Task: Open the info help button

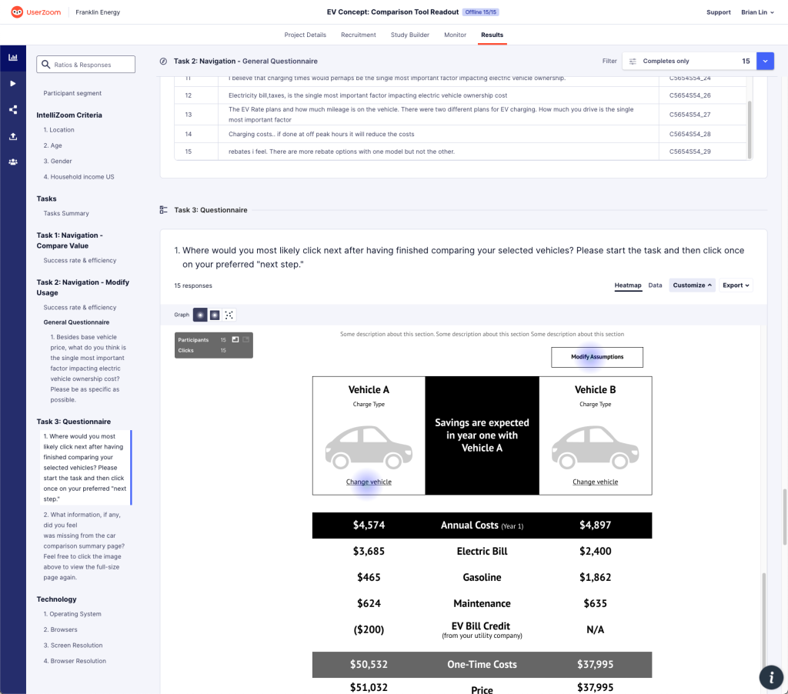Action: (771, 677)
